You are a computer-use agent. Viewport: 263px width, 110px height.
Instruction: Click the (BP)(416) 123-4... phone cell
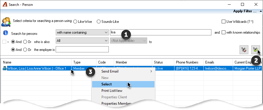coord(189,68)
